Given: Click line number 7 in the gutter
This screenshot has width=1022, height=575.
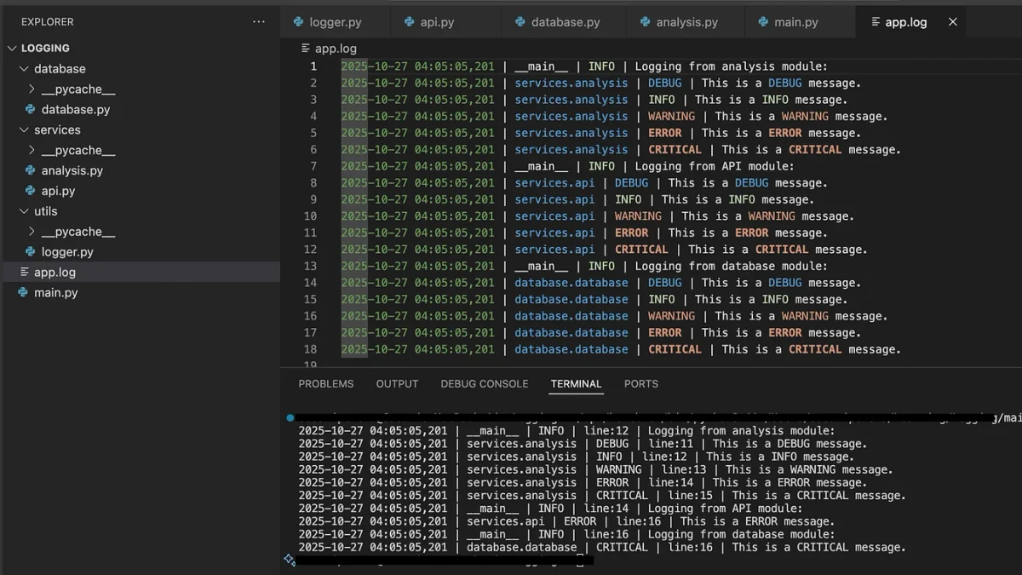Looking at the screenshot, I should coord(313,166).
